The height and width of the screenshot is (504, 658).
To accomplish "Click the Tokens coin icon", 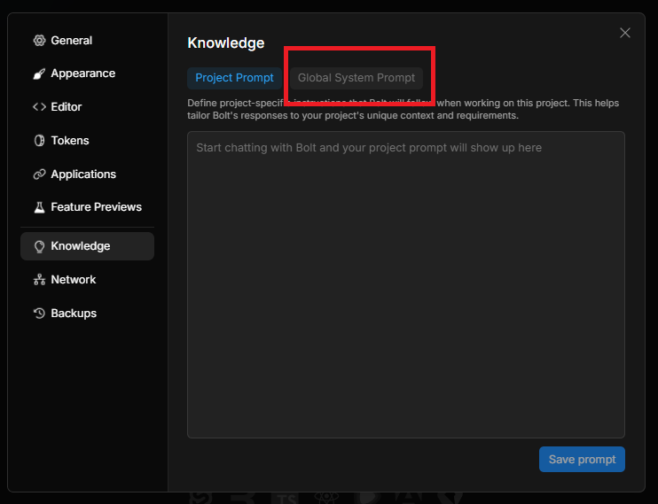I will point(39,141).
